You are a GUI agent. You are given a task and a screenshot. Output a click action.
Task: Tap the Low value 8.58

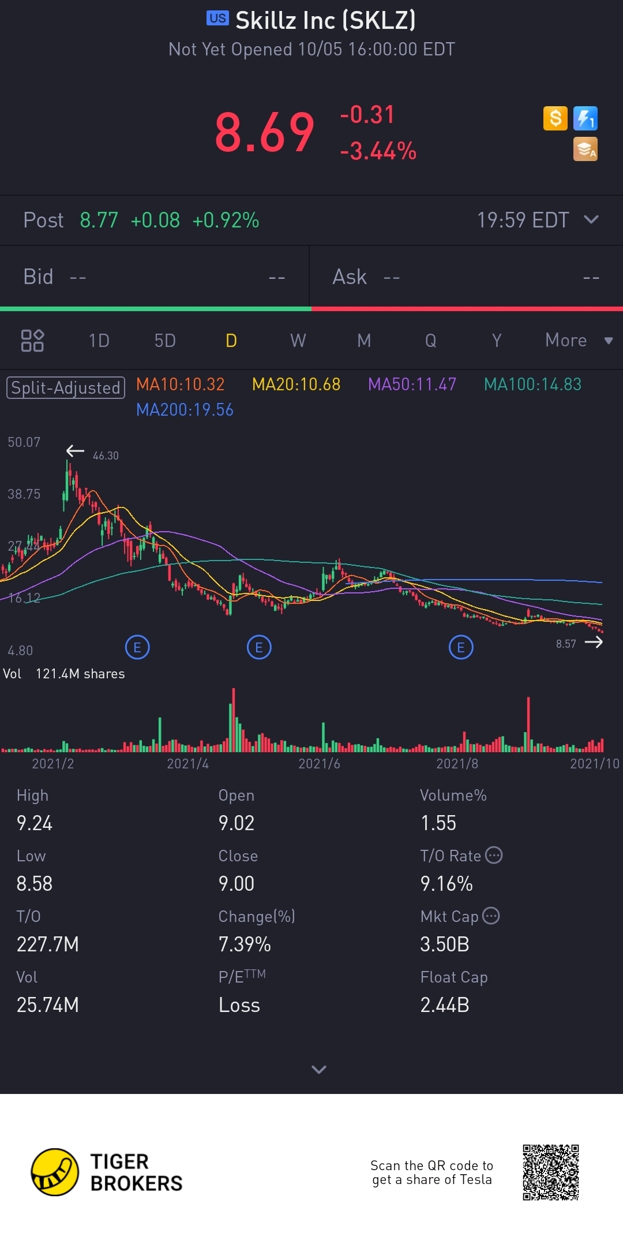pyautogui.click(x=35, y=883)
